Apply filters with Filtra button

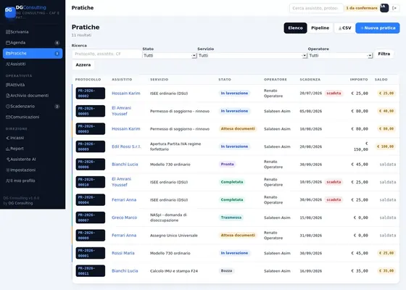pos(384,54)
